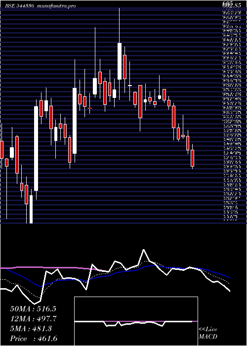
Task: Click the '50MA : 516.5' value
Action: click(x=33, y=309)
